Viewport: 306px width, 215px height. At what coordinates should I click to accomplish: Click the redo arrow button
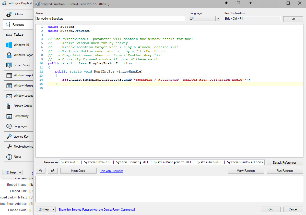(x=53, y=171)
